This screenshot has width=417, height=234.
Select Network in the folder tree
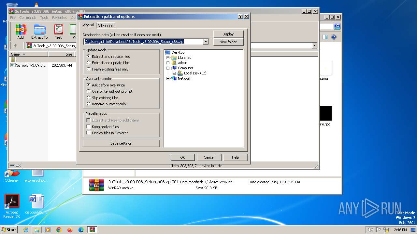pos(184,78)
